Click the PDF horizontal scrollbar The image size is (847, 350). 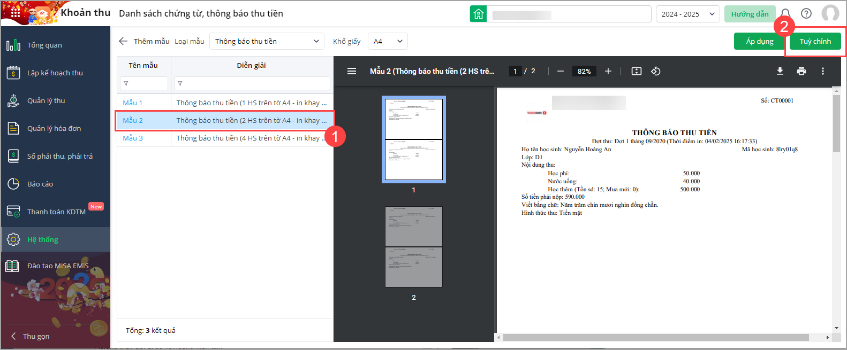coord(656,337)
